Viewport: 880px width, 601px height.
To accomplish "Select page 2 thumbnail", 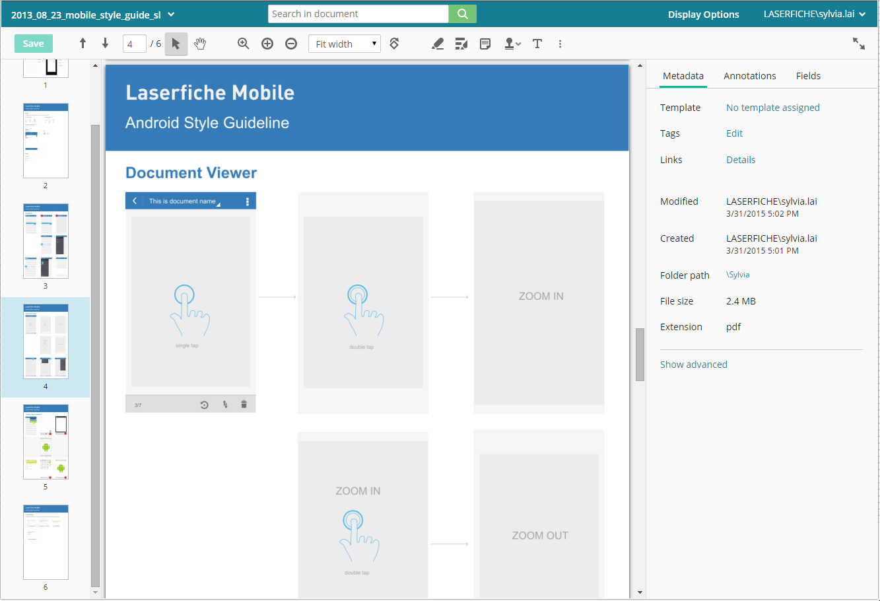I will (x=46, y=141).
